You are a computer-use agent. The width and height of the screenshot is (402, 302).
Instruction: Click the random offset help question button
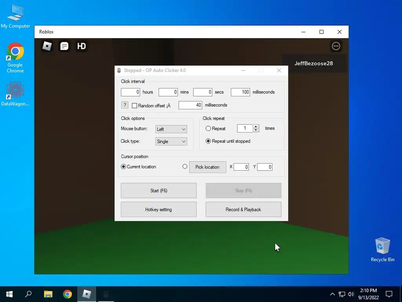[124, 105]
